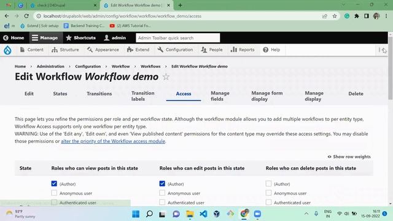Click Show row weights link
This screenshot has height=221, width=393.
[349, 157]
